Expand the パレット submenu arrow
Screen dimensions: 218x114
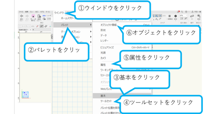tap(91, 25)
